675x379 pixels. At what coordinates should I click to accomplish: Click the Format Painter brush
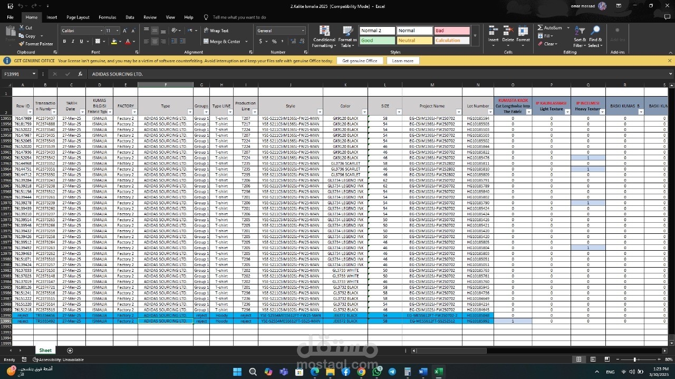pos(21,44)
